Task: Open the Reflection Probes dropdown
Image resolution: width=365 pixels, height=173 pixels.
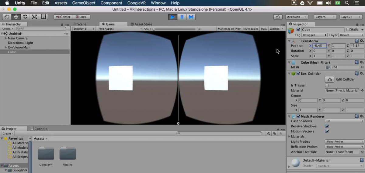Action: click(344, 147)
